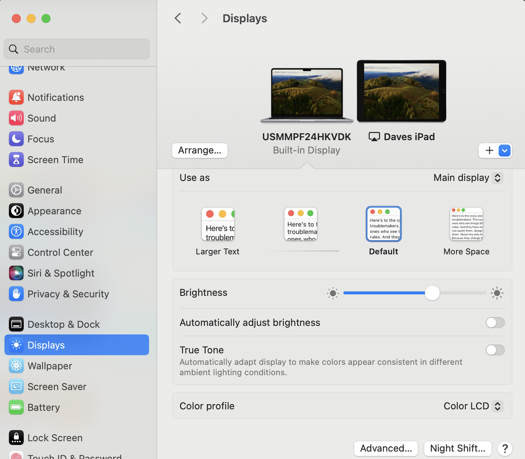Screen dimensions: 525x459
Task: Open Notifications settings in the sidebar
Action: [x=56, y=97]
